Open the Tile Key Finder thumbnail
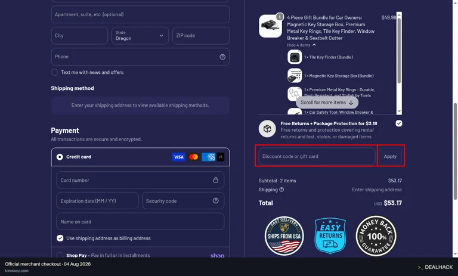Screen dimensions: 458x276 click(x=295, y=57)
